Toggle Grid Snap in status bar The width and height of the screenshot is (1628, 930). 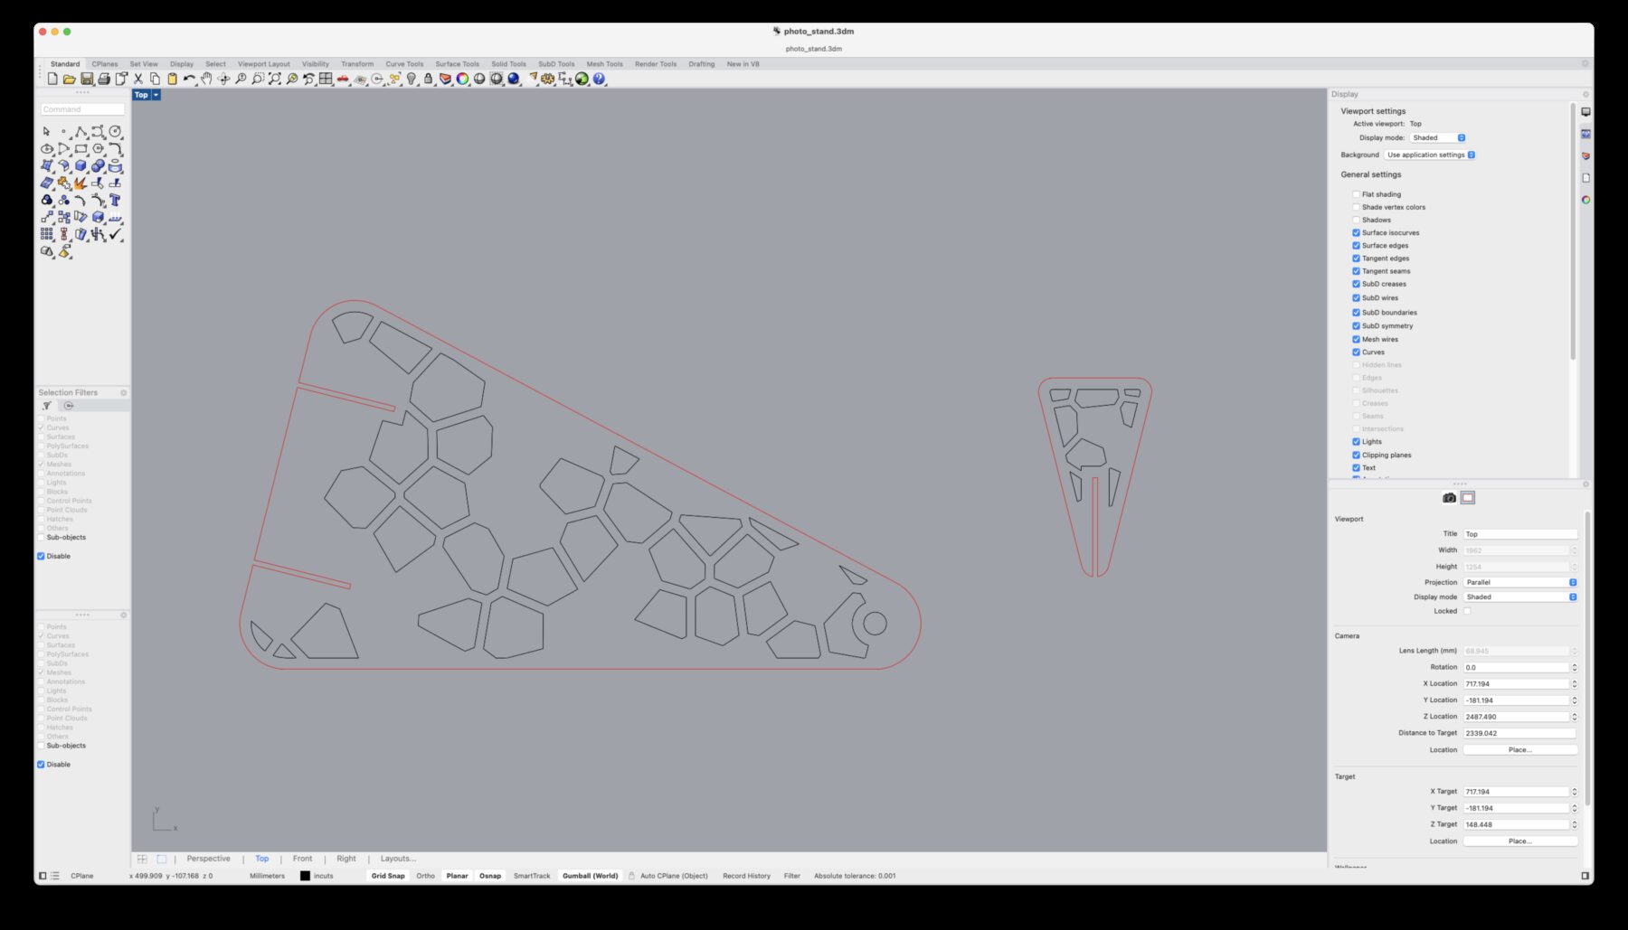point(388,876)
